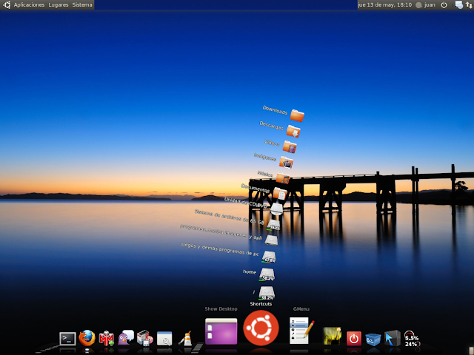The height and width of the screenshot is (355, 474).
Task: Open the CD and floppy software icon
Action: coord(145,338)
